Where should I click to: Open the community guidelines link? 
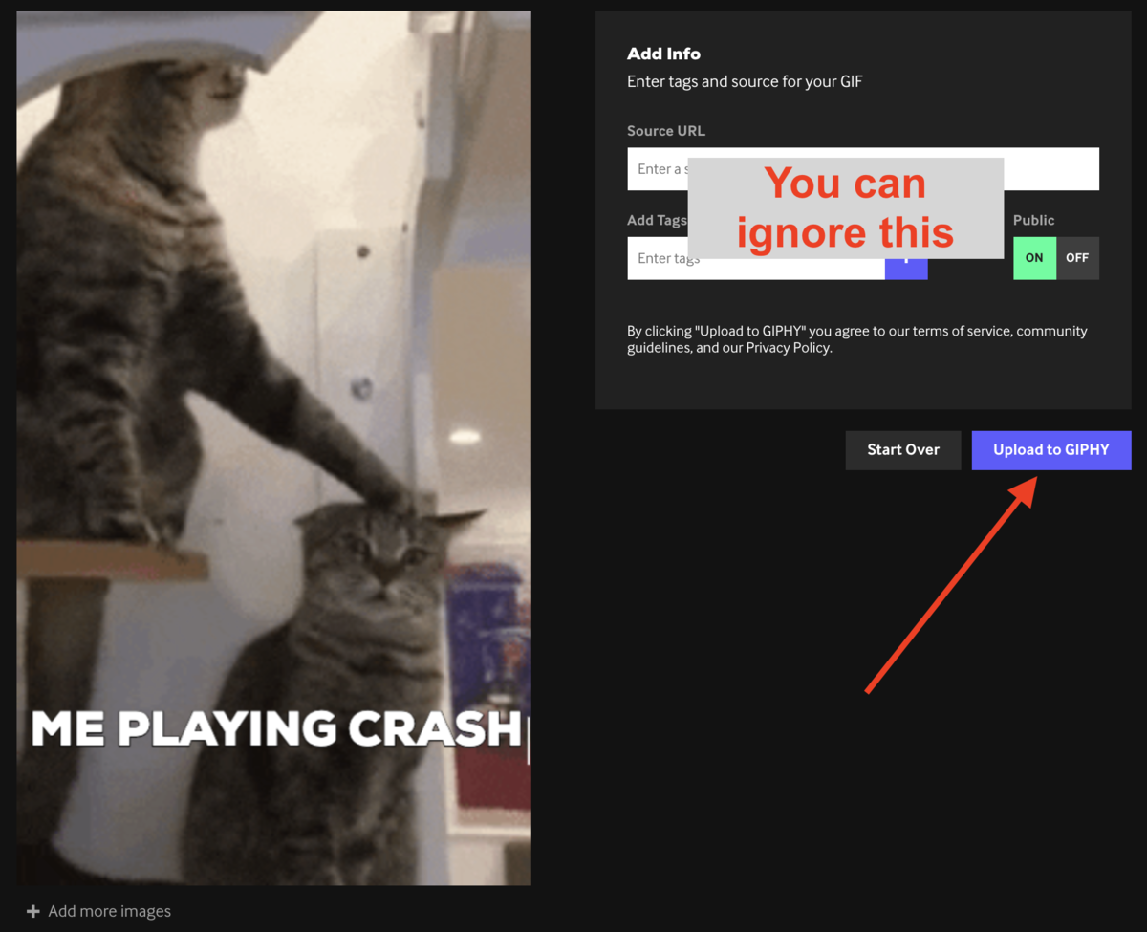pos(1051,331)
